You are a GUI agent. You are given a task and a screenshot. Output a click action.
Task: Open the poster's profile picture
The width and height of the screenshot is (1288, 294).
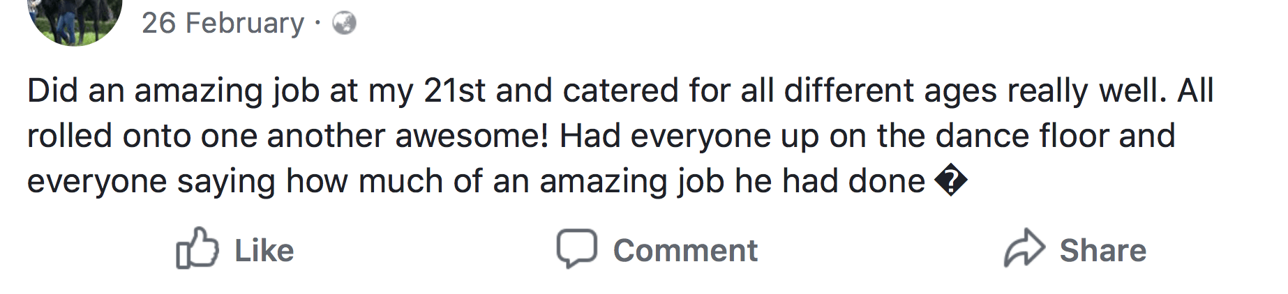75,17
